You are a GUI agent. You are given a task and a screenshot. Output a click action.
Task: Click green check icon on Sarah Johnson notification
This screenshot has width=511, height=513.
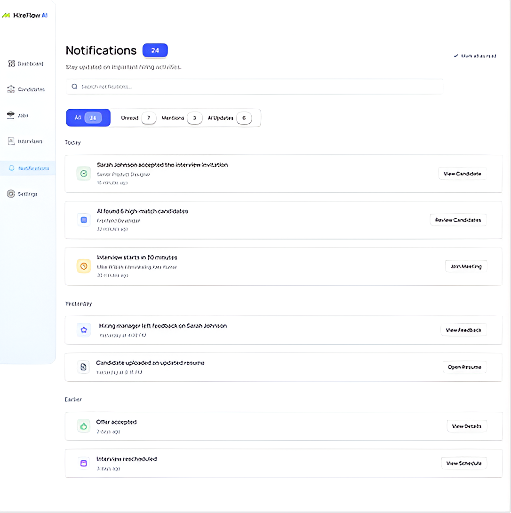click(84, 173)
